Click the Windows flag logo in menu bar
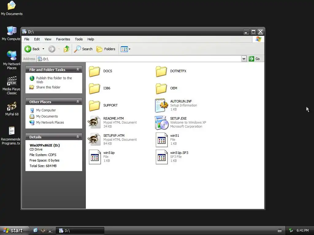This screenshot has width=314, height=235. pyautogui.click(x=258, y=39)
